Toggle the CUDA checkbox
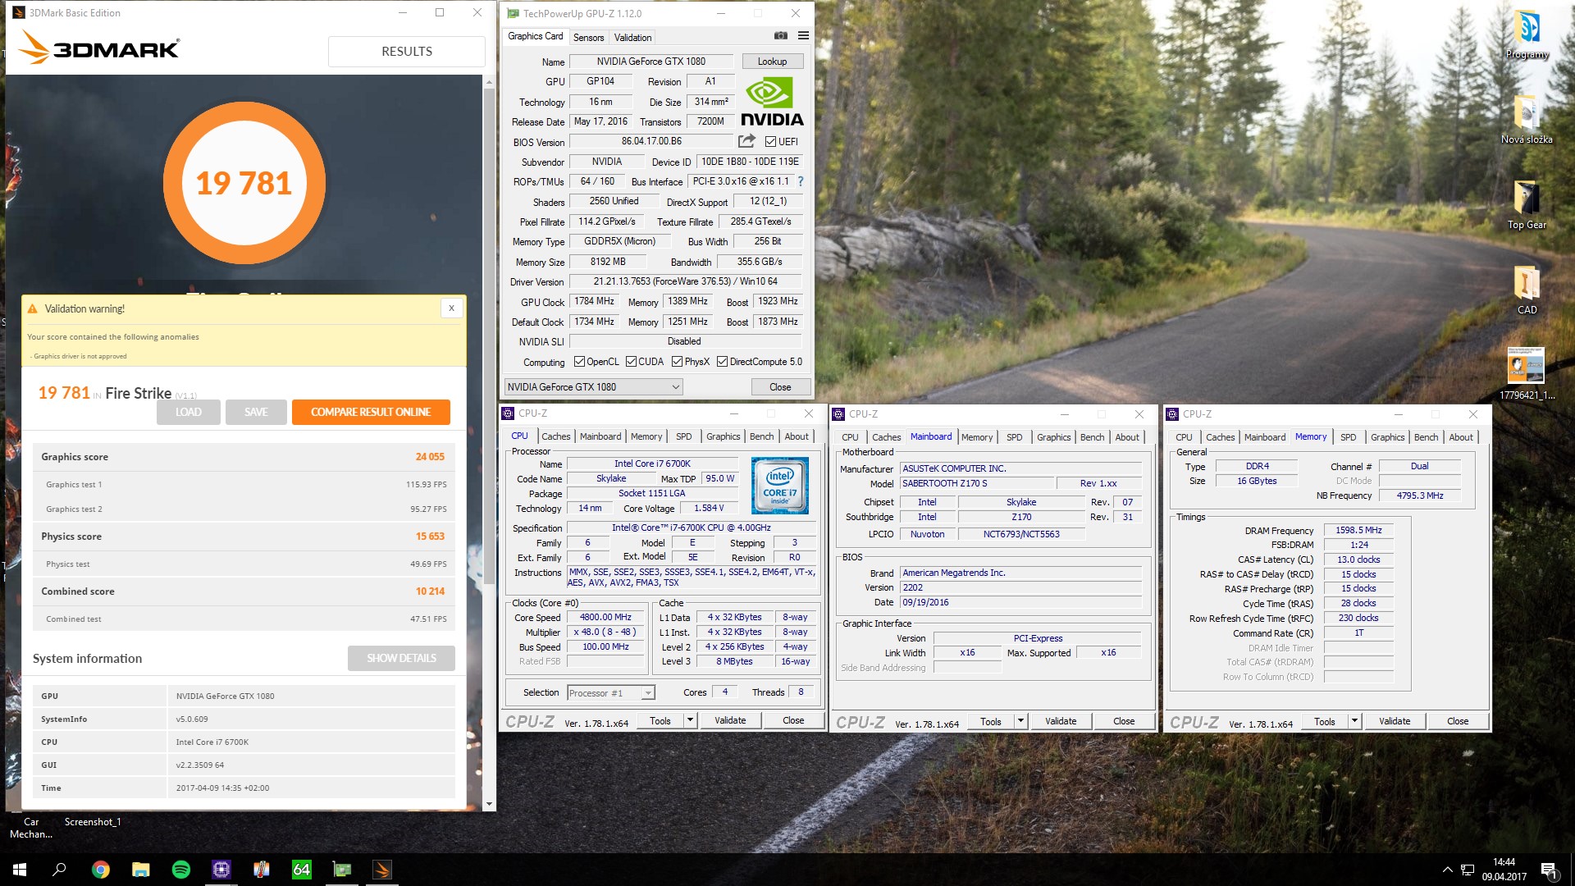1575x886 pixels. coord(631,362)
